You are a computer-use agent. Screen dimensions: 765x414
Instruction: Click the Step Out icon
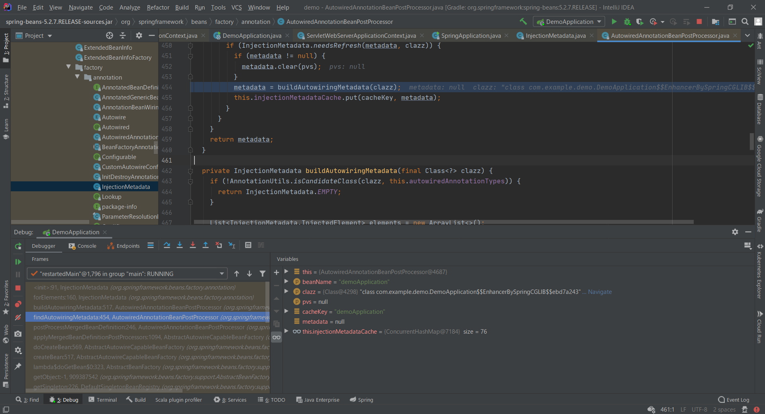(x=206, y=245)
